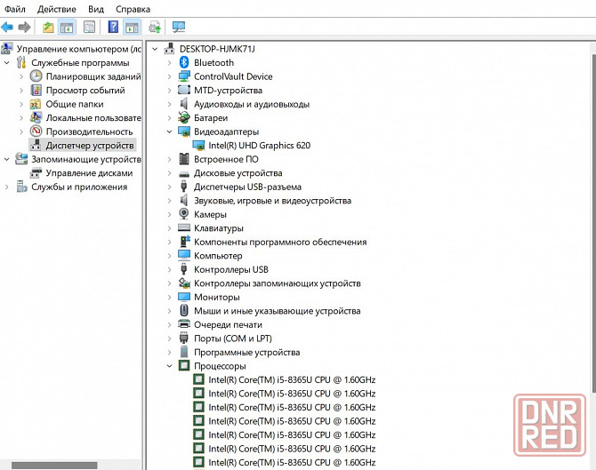Click the left pane horizontal scrollbar thumb
The height and width of the screenshot is (470, 596).
[x=54, y=466]
